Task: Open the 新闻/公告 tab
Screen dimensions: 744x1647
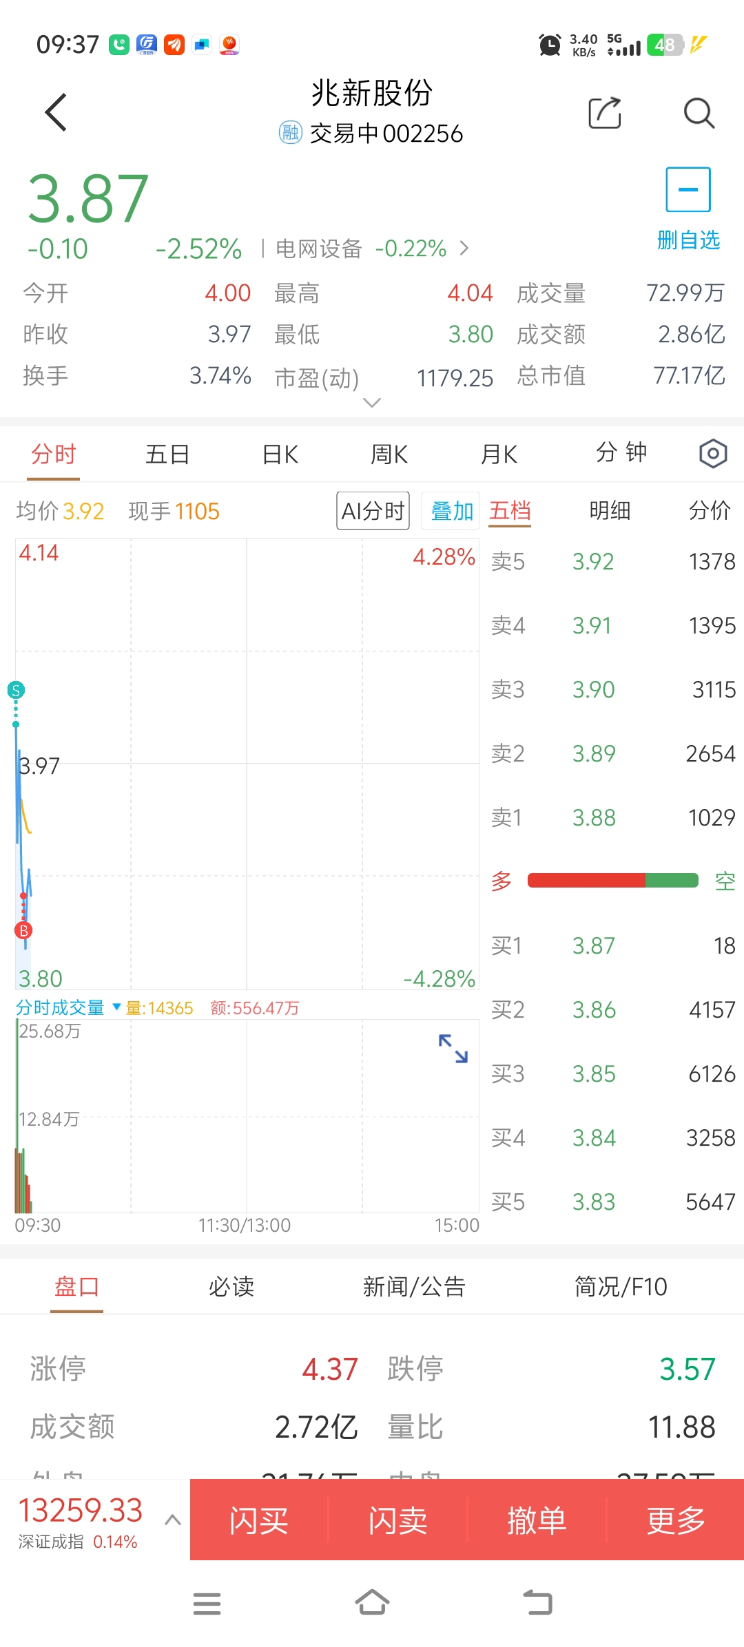Action: (414, 1286)
